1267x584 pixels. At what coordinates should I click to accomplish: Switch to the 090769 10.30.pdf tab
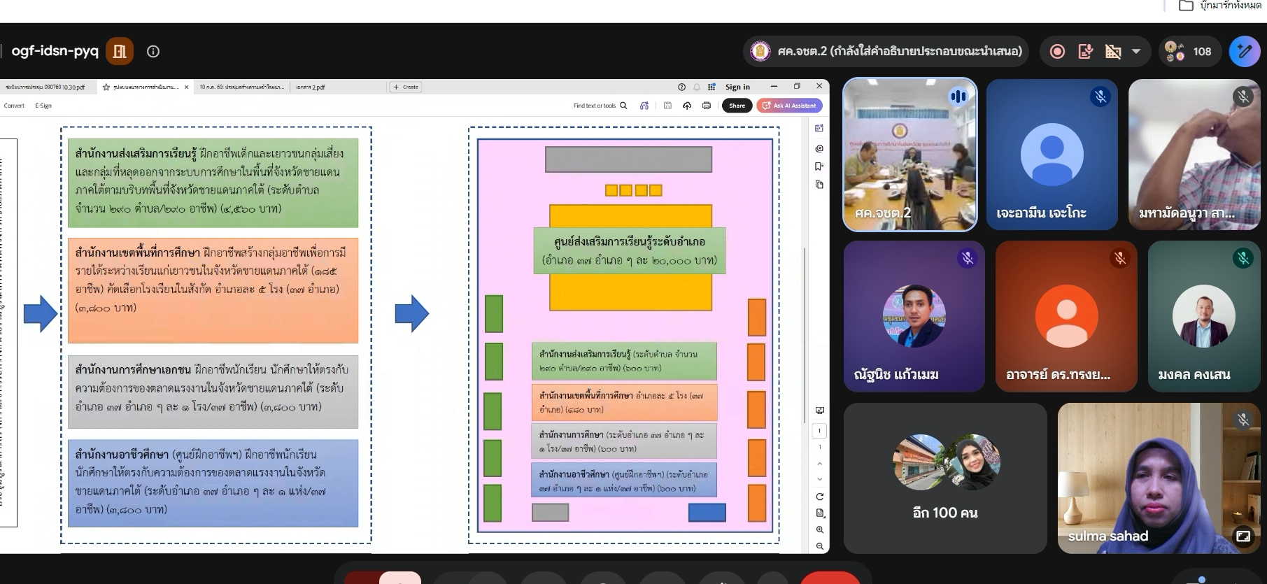(x=45, y=87)
